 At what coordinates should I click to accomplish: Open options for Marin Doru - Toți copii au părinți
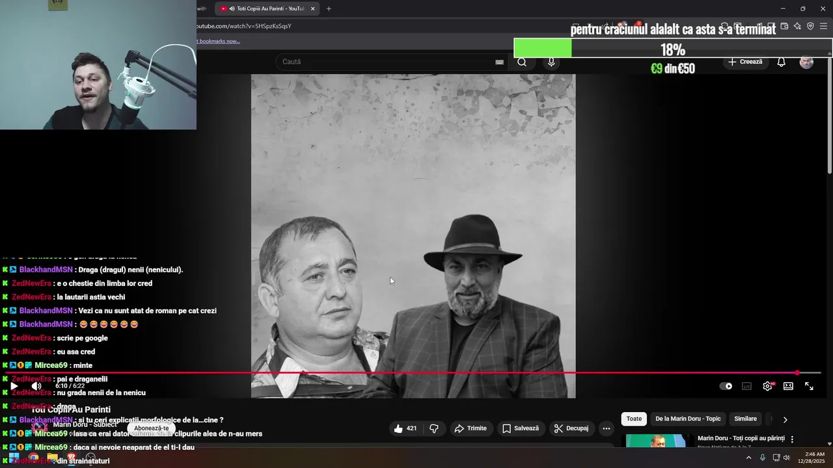pos(792,439)
